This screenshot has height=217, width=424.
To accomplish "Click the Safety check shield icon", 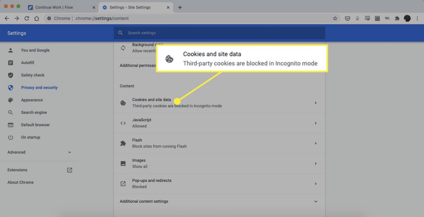I will 11,75.
